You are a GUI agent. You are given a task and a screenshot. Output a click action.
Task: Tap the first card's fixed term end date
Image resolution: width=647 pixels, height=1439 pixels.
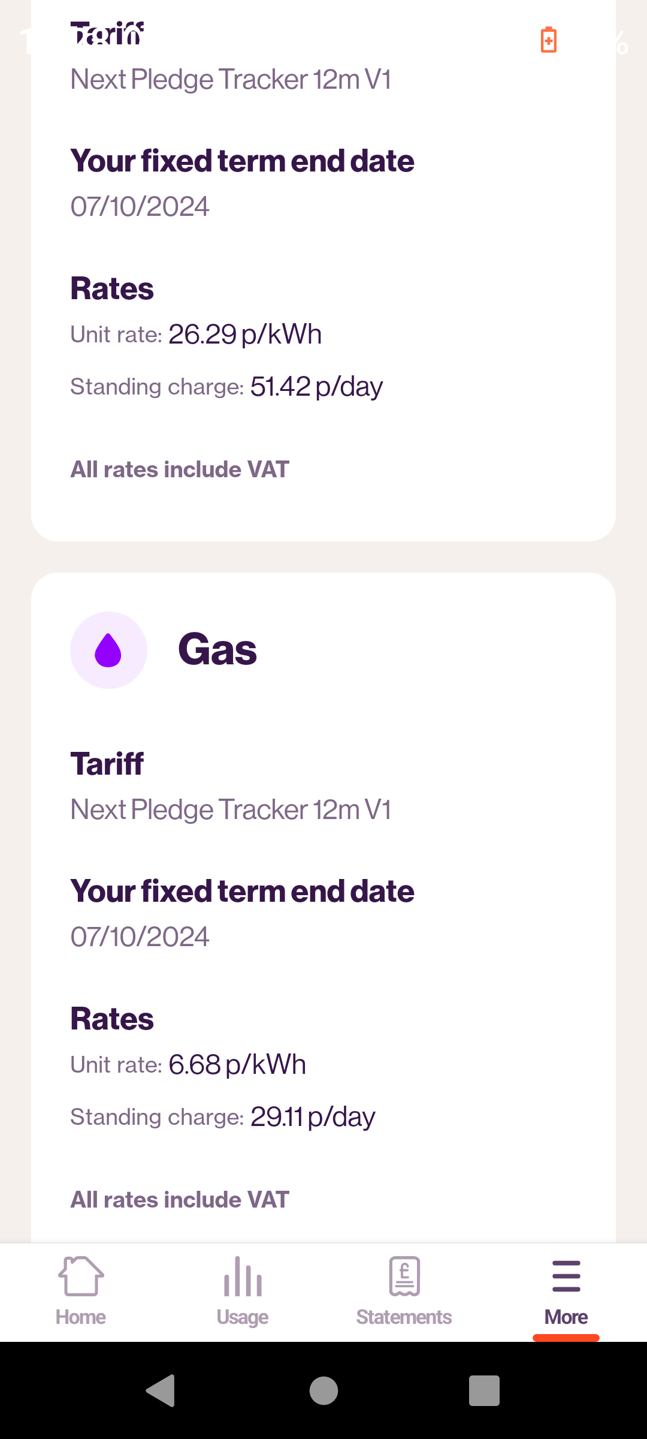coord(140,206)
